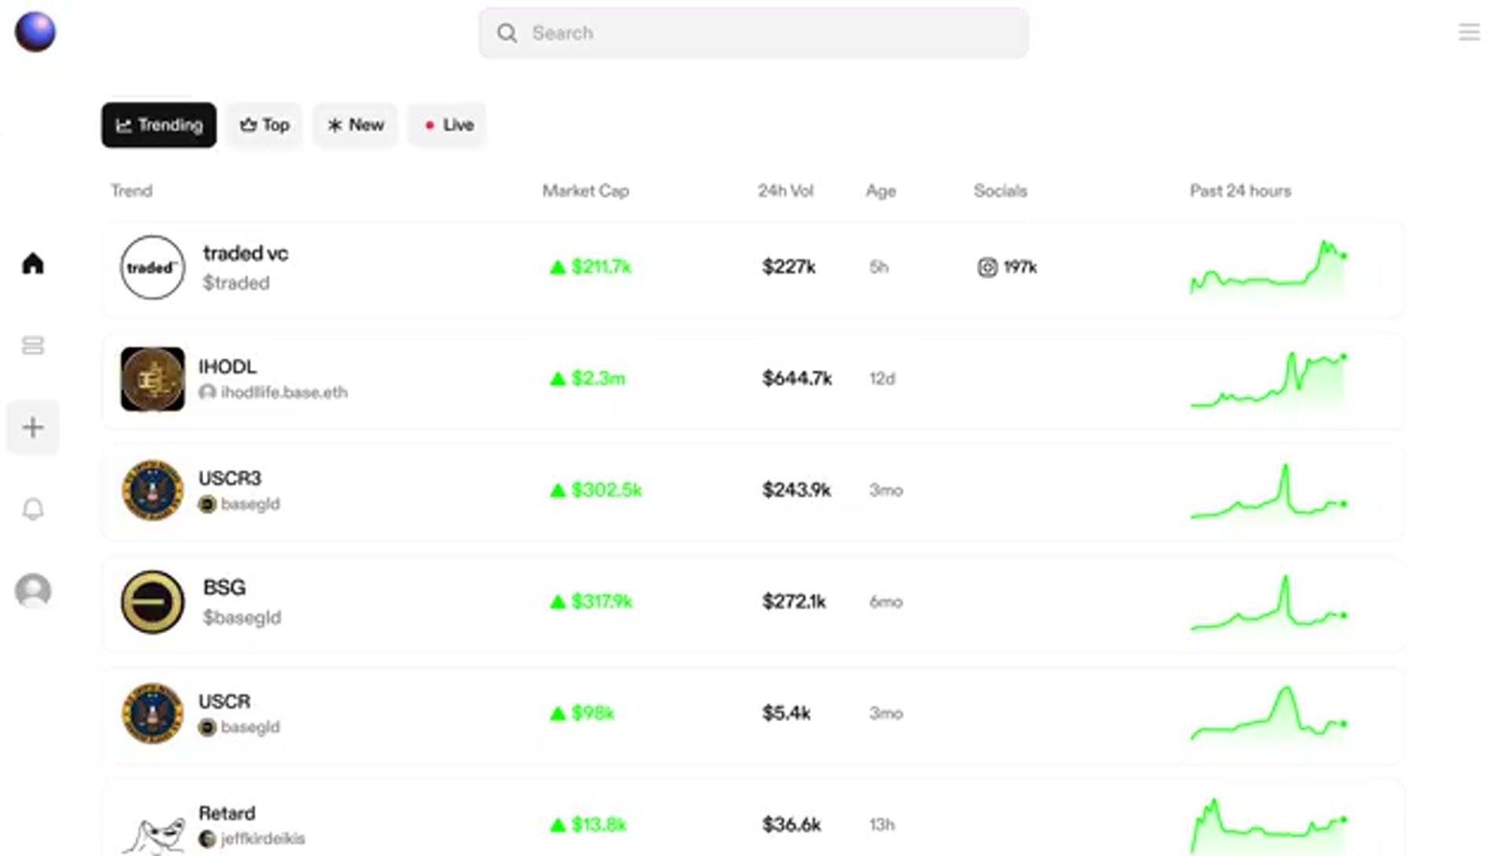Screen dimensions: 1506x856
Task: Sort by the 24h Vol column header
Action: [785, 190]
